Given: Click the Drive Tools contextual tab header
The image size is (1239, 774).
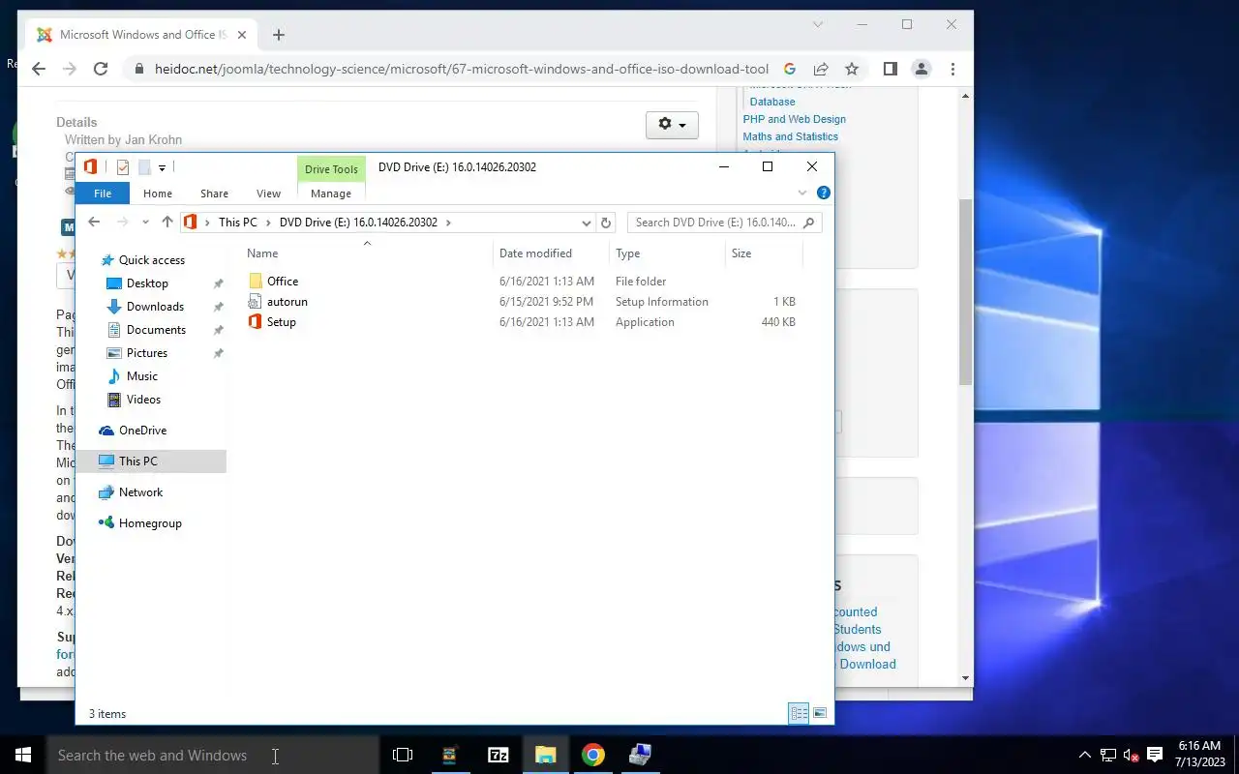Looking at the screenshot, I should 331,169.
